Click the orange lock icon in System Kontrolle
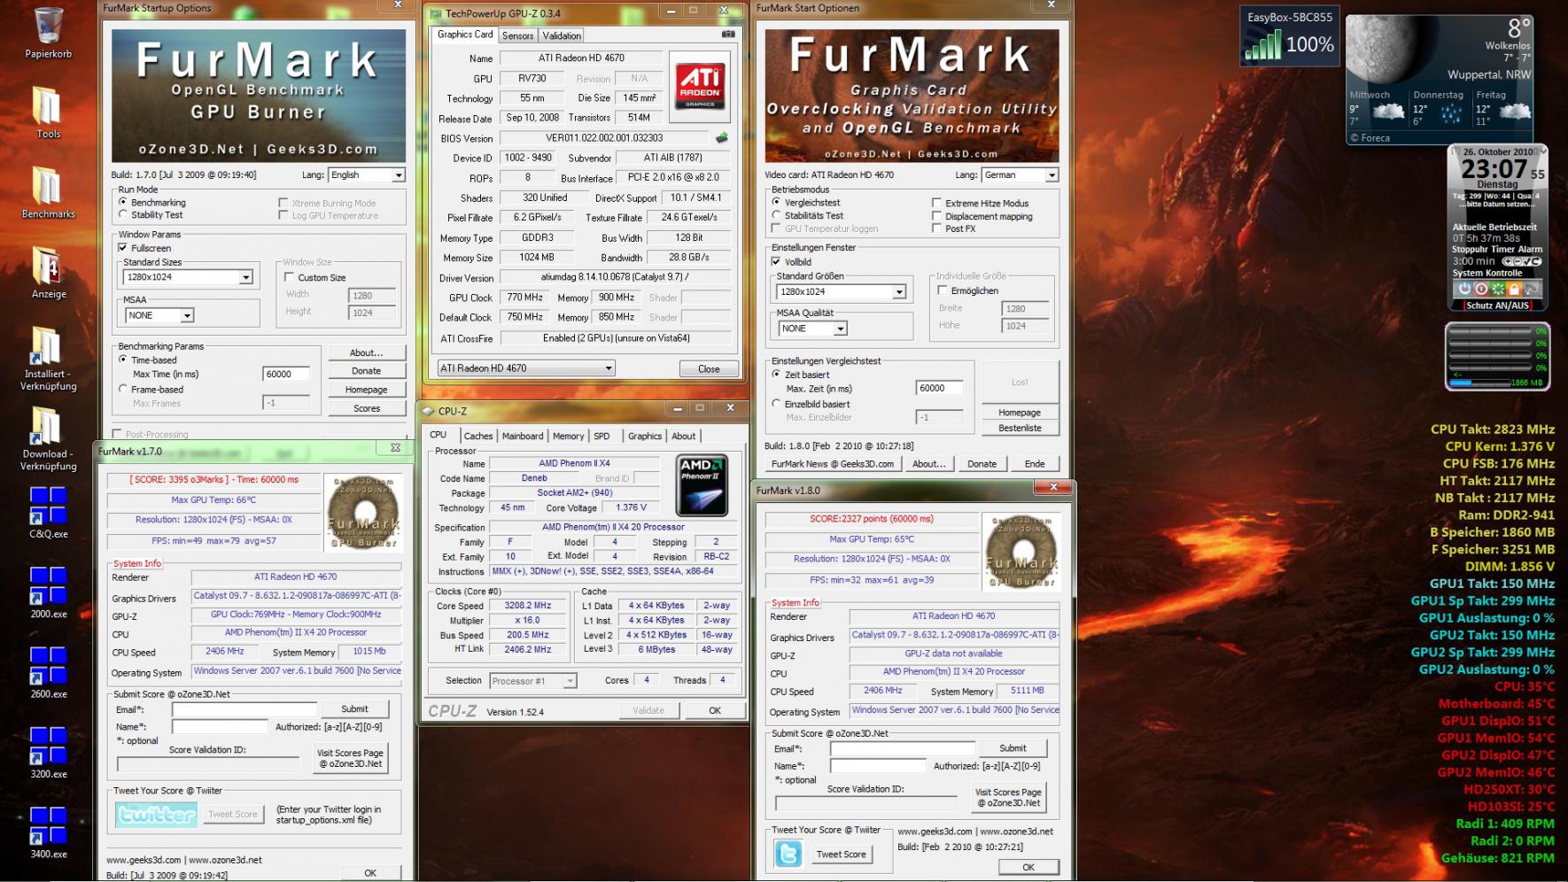1568x882 pixels. pos(1513,289)
